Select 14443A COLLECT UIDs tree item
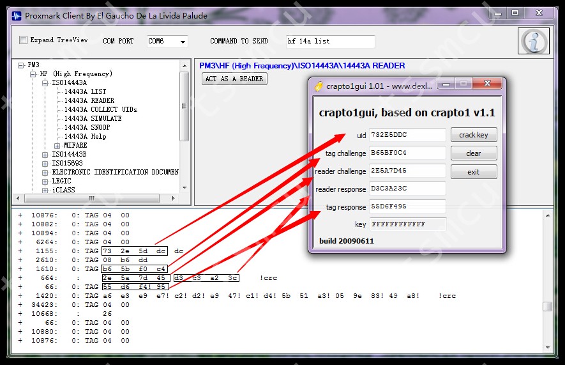565x365 pixels. (100, 110)
